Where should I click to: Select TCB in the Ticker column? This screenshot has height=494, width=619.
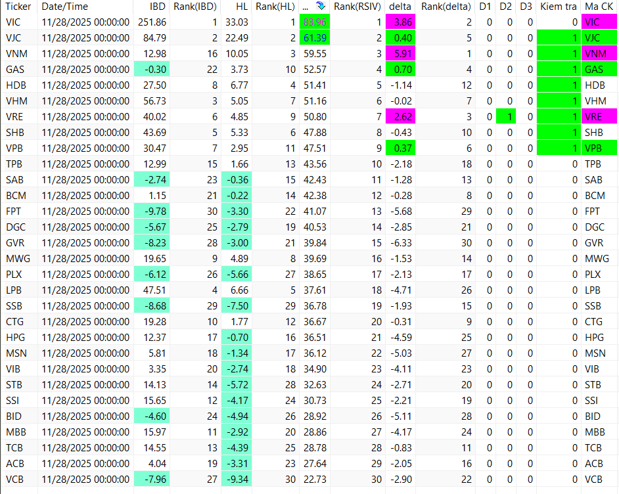point(14,448)
